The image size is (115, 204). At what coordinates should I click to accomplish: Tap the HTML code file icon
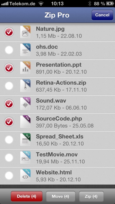pos(25,175)
